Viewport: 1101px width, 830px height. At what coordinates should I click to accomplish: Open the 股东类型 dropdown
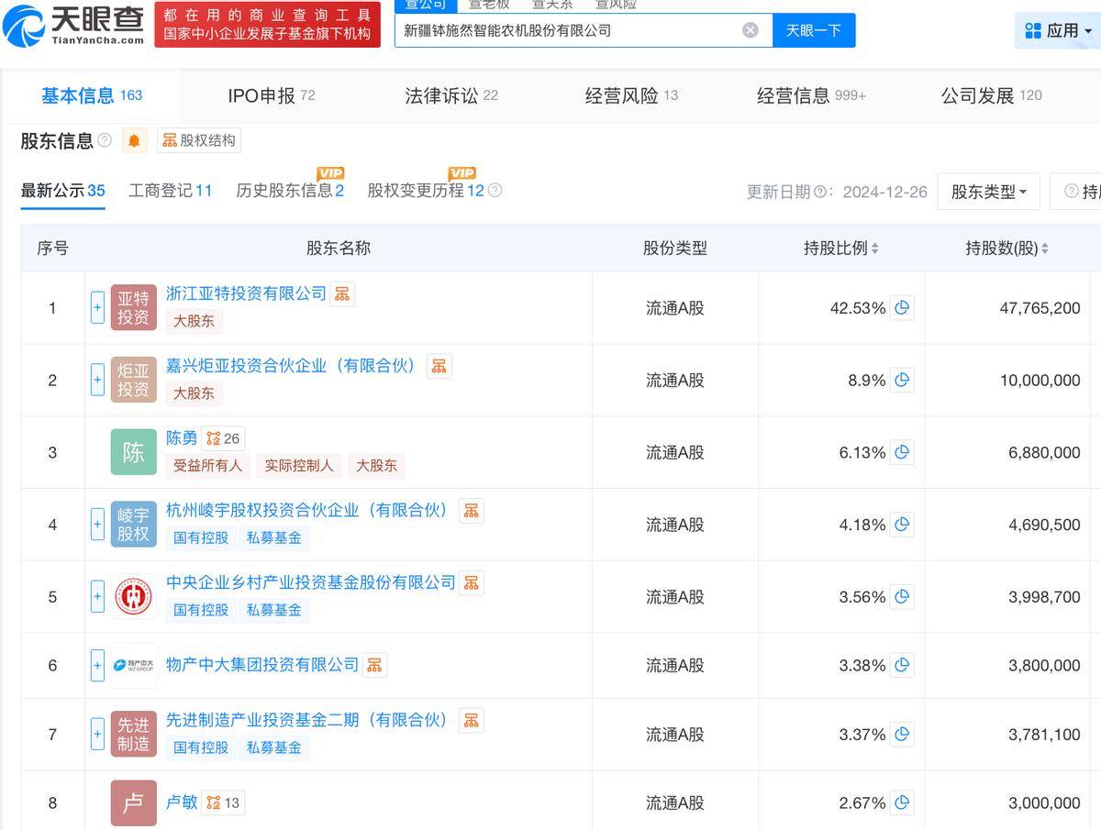(988, 192)
